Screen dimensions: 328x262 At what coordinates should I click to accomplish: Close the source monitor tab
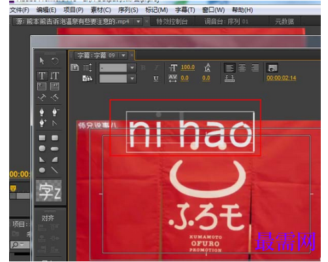146,22
